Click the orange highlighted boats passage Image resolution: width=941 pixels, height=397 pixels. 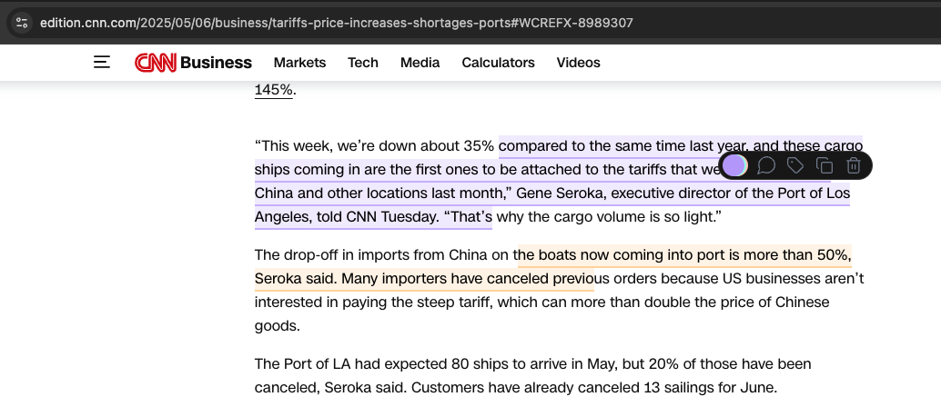point(552,267)
